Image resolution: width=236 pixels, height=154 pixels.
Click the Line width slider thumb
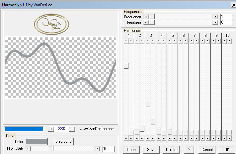(50, 149)
